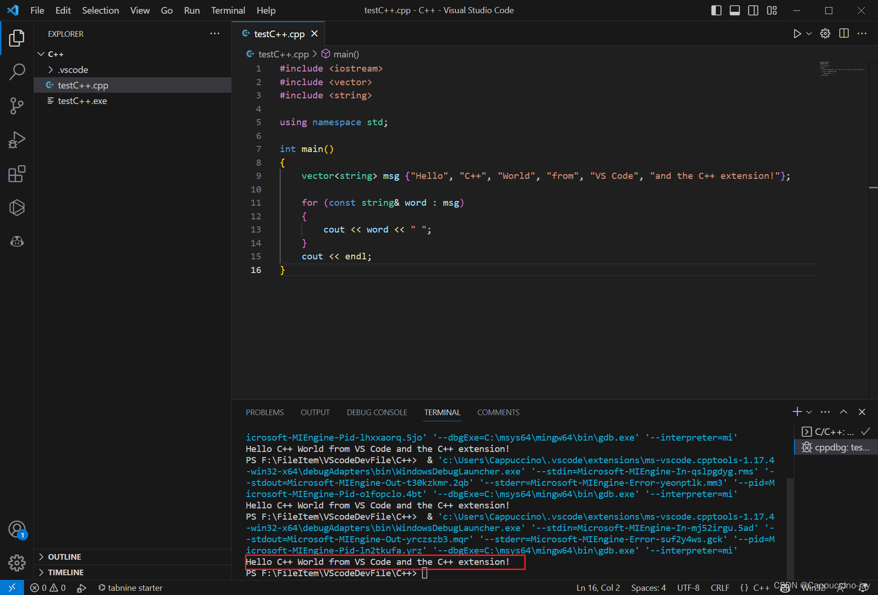Click the terminal vertical scrollbar
Screen dimensions: 878x595
click(790, 528)
